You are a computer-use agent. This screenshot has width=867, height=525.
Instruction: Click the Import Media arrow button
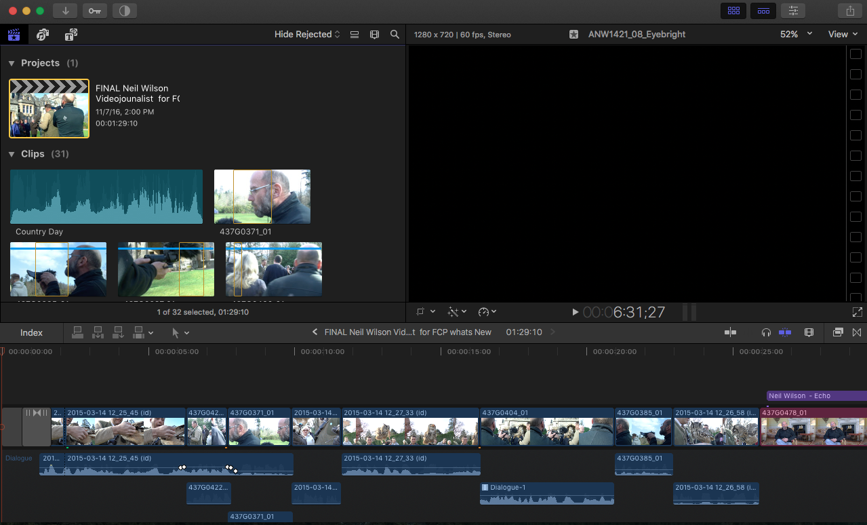pos(66,11)
